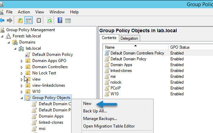Click the Group Policy Management root icon
The width and height of the screenshot is (213, 133).
point(2,30)
